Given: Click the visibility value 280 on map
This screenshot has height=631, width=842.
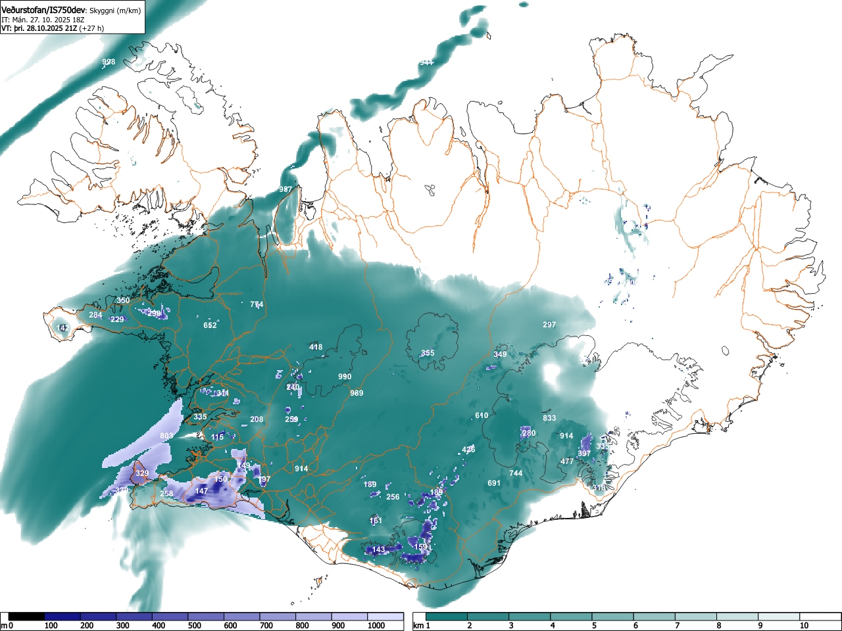Looking at the screenshot, I should [529, 433].
